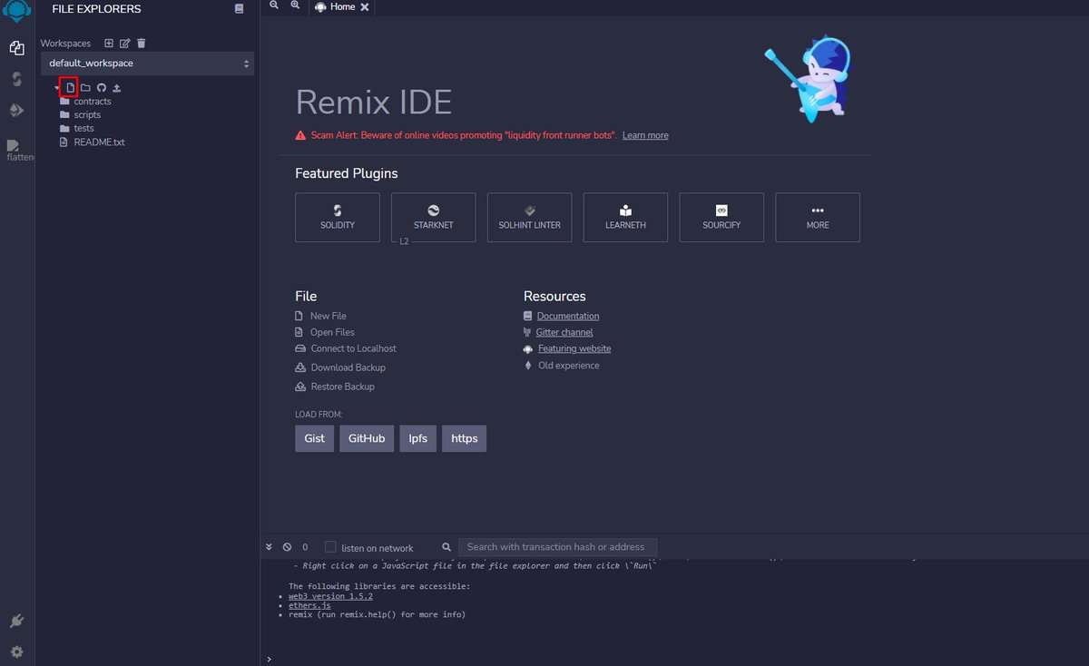Click Restore Backup
The width and height of the screenshot is (1089, 666).
342,387
